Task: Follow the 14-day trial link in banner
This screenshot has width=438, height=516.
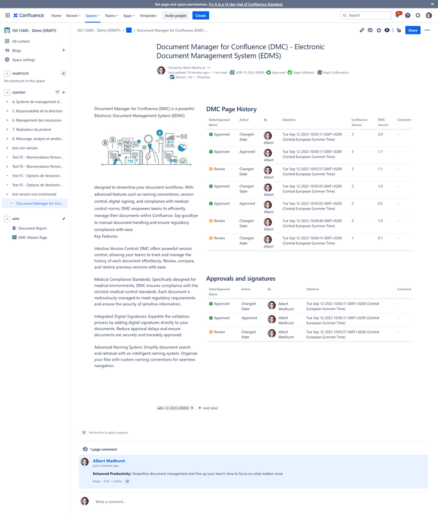Action: pos(246,4)
